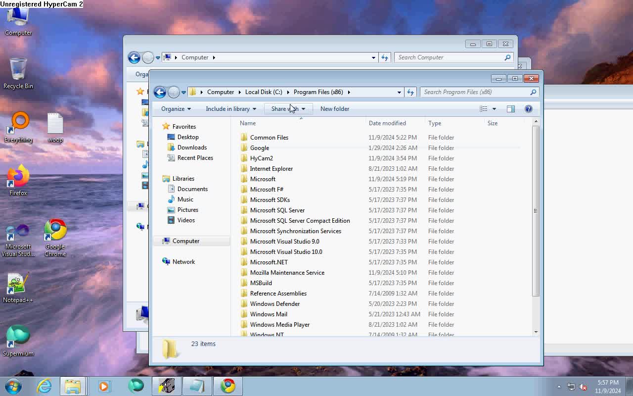The width and height of the screenshot is (633, 396).
Task: Click Computer in the Program Files breadcrumb
Action: click(x=221, y=92)
